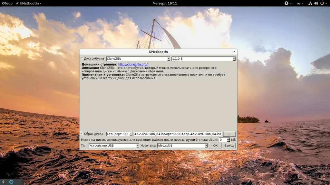Select the Дистрибутив radio button
Screen dimensions: 330x185
pos(82,59)
